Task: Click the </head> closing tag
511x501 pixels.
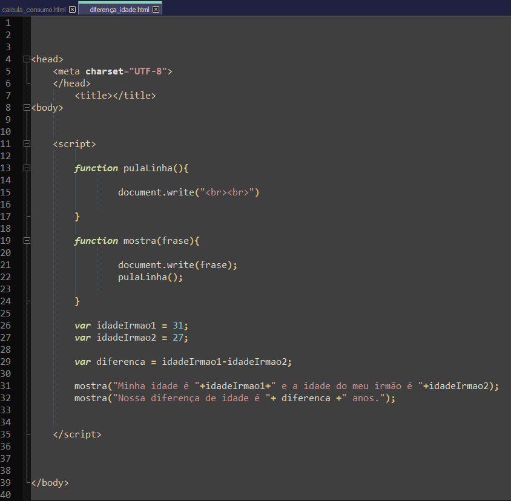Action: tap(71, 83)
